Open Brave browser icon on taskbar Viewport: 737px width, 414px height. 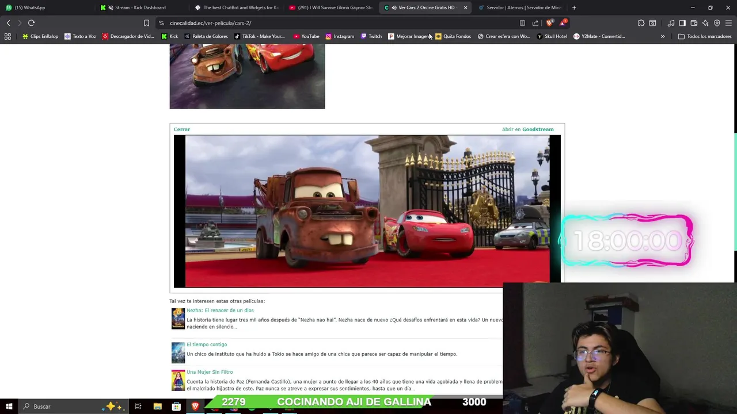195,407
